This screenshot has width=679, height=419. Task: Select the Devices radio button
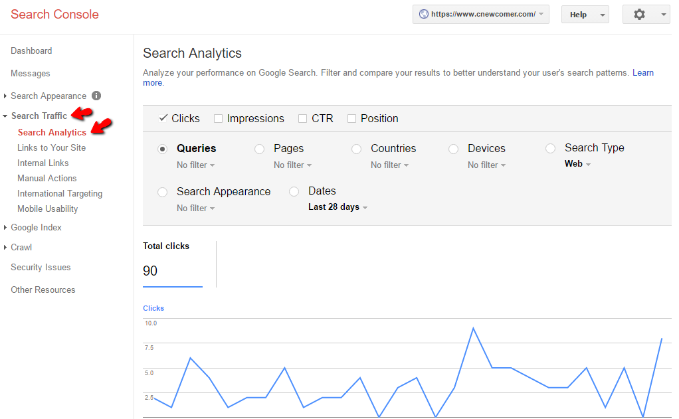tap(453, 149)
